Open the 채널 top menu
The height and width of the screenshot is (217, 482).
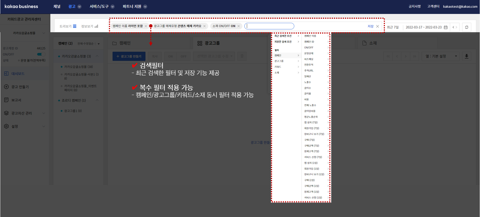[57, 6]
